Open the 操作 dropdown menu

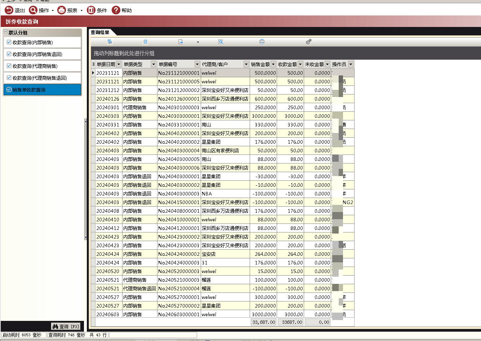click(41, 10)
